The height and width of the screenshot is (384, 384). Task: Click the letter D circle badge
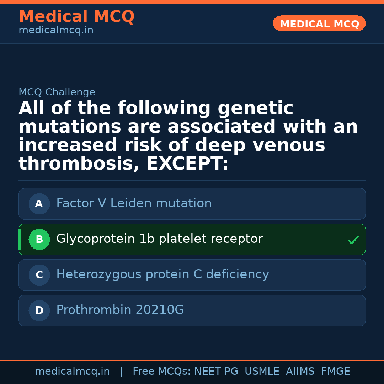[39, 311]
